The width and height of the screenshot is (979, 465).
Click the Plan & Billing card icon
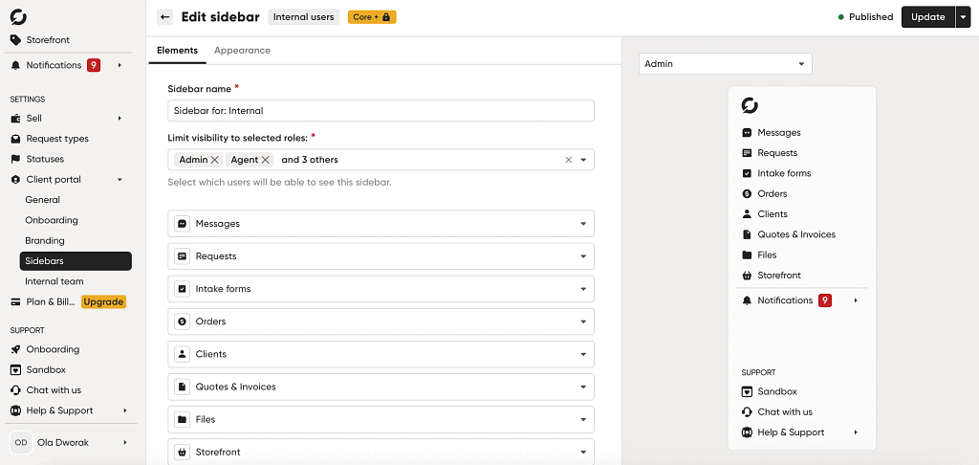point(15,302)
